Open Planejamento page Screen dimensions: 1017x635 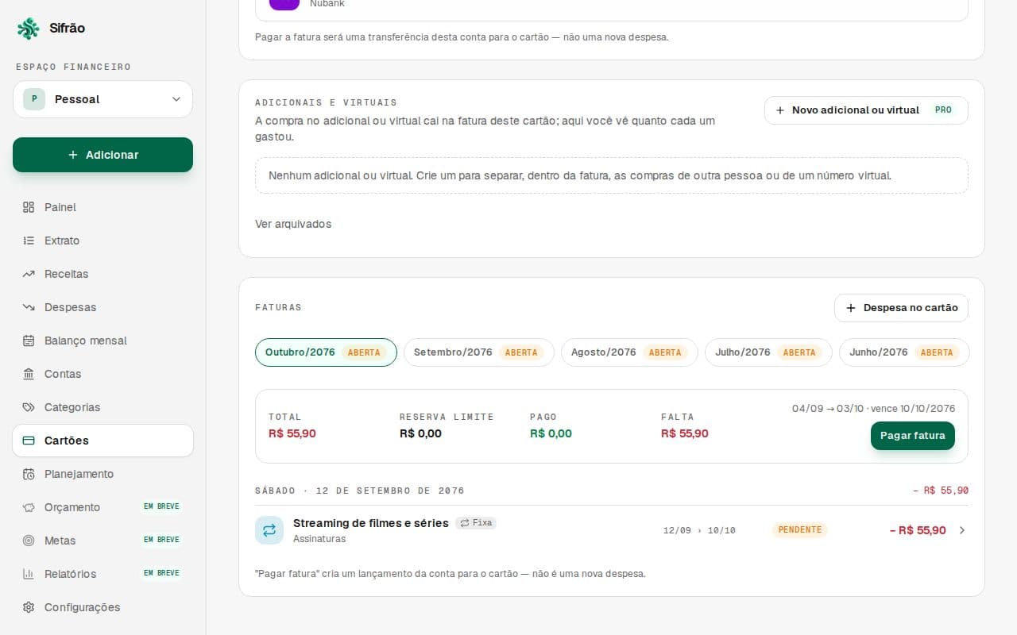(102, 474)
